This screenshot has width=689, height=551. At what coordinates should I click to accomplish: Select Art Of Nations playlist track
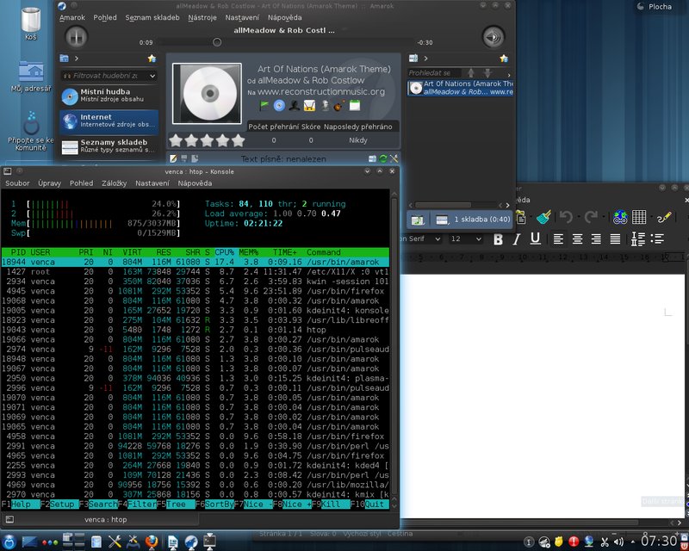pos(461,88)
